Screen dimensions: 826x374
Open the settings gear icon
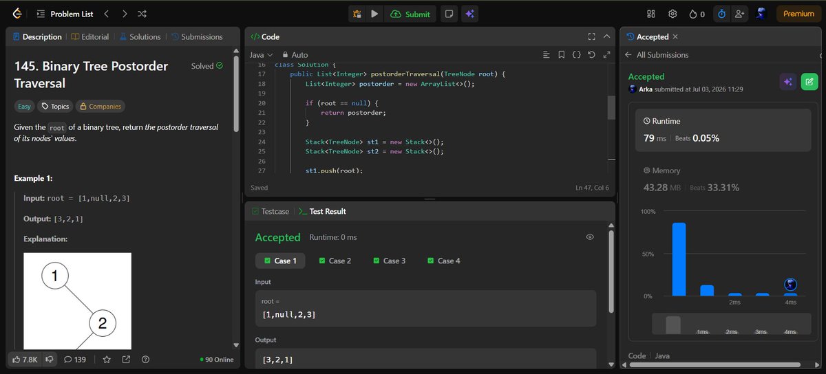tap(673, 14)
